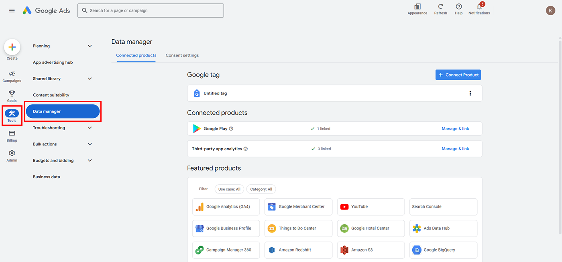
Task: Open the hamburger main menu
Action: (x=12, y=10)
